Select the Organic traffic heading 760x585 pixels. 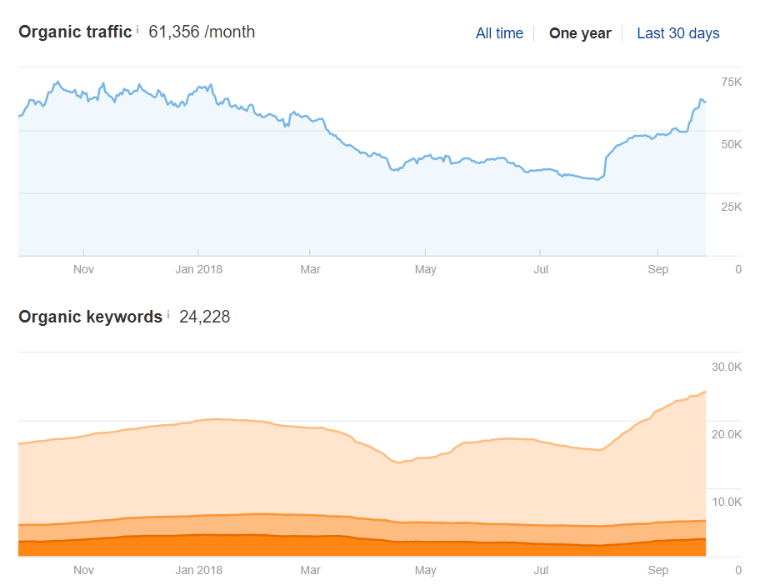[x=75, y=32]
